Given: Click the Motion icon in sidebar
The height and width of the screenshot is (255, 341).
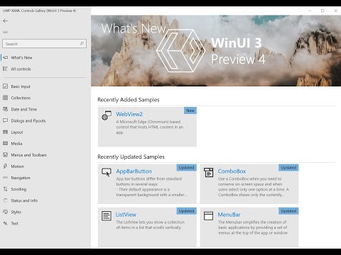Looking at the screenshot, I should click(5, 166).
